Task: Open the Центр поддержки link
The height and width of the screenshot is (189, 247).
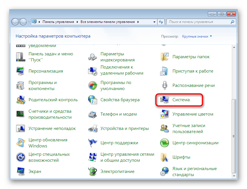Action: [119, 143]
